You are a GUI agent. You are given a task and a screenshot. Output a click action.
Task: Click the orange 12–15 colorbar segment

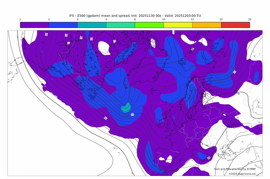[x=207, y=25]
